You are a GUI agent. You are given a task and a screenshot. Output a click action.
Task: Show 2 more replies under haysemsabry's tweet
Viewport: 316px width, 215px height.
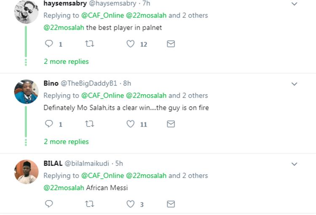tap(66, 61)
